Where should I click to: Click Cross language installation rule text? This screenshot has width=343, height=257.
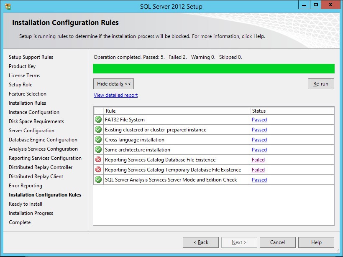click(x=135, y=140)
